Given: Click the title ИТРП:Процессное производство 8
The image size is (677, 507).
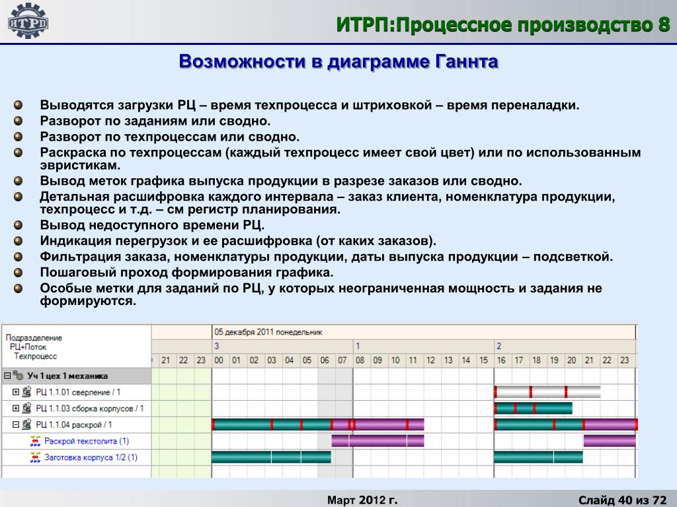Looking at the screenshot, I should click(503, 24).
